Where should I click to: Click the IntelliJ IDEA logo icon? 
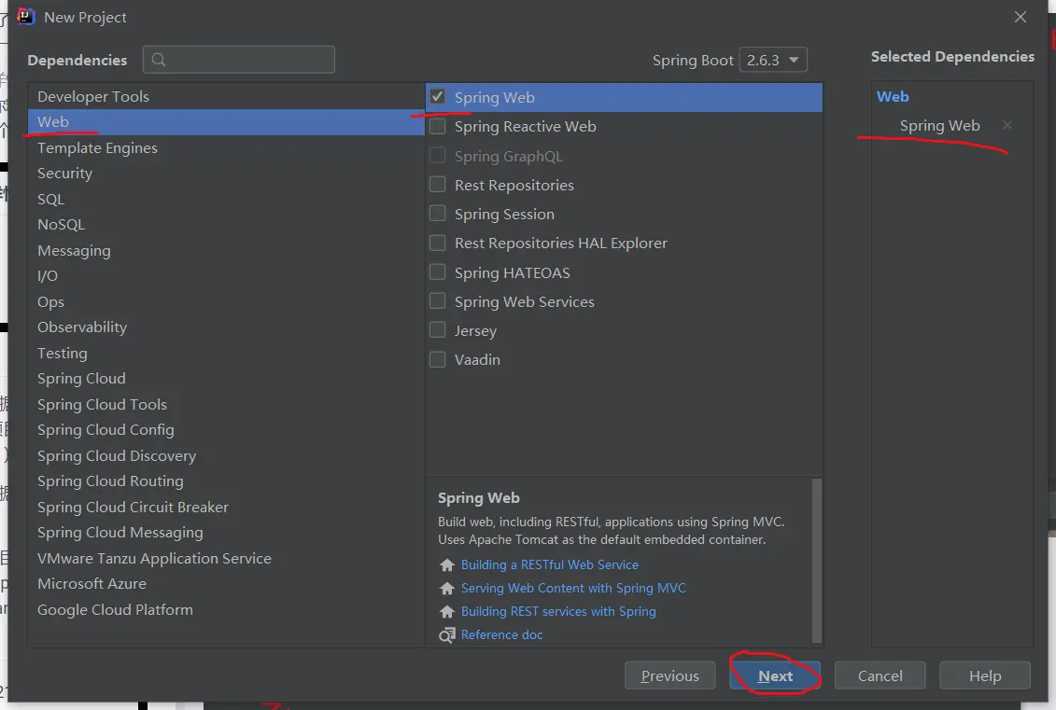(x=25, y=16)
